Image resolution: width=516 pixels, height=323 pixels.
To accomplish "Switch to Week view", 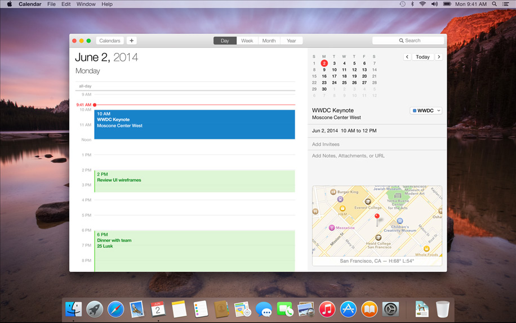I will click(247, 41).
